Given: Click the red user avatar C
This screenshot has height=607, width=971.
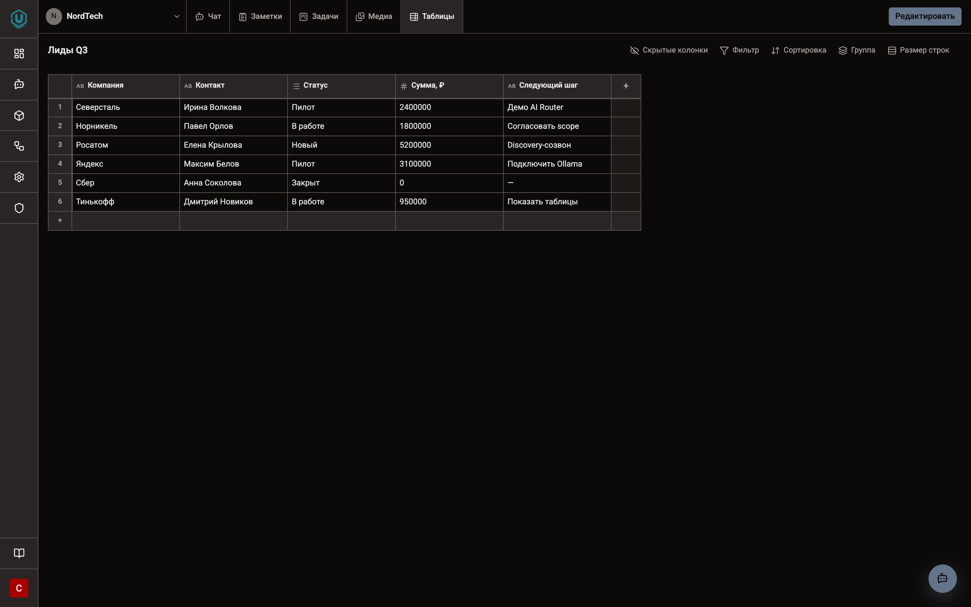Looking at the screenshot, I should coord(19,588).
